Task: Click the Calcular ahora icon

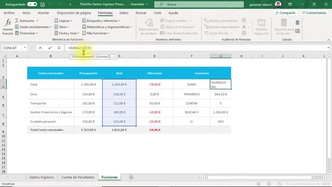Action: 297,22
